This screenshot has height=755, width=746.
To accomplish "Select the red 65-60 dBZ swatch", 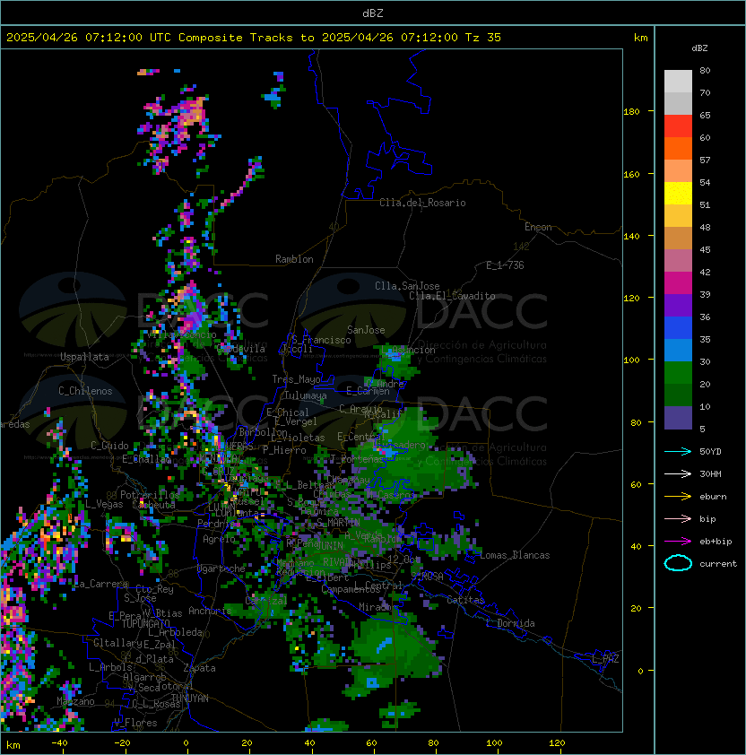I will coord(678,126).
